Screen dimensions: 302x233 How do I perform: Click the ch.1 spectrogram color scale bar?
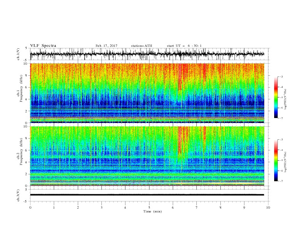pyautogui.click(x=276, y=97)
